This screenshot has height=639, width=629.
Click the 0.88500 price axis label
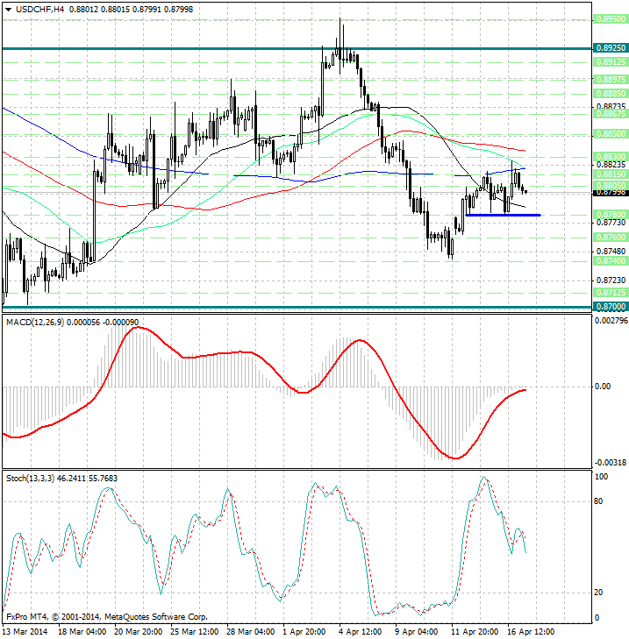tap(609, 134)
